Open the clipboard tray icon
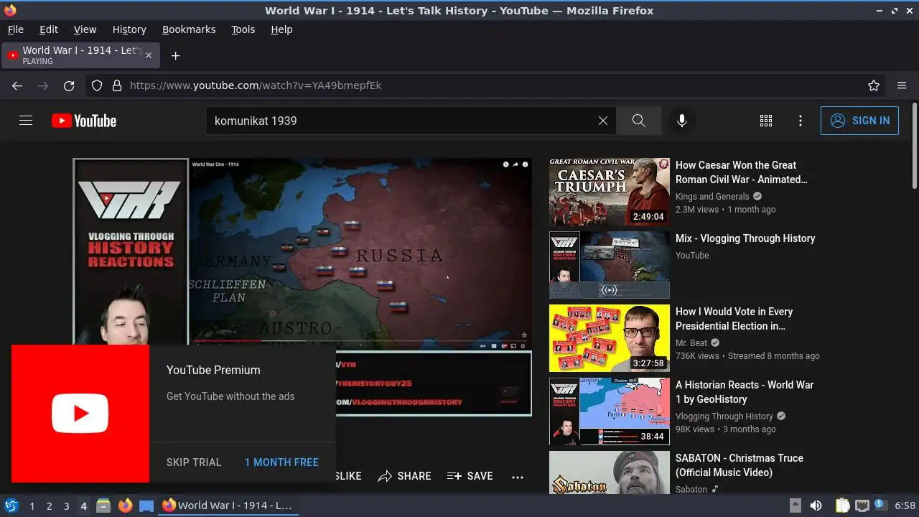 pos(843,506)
